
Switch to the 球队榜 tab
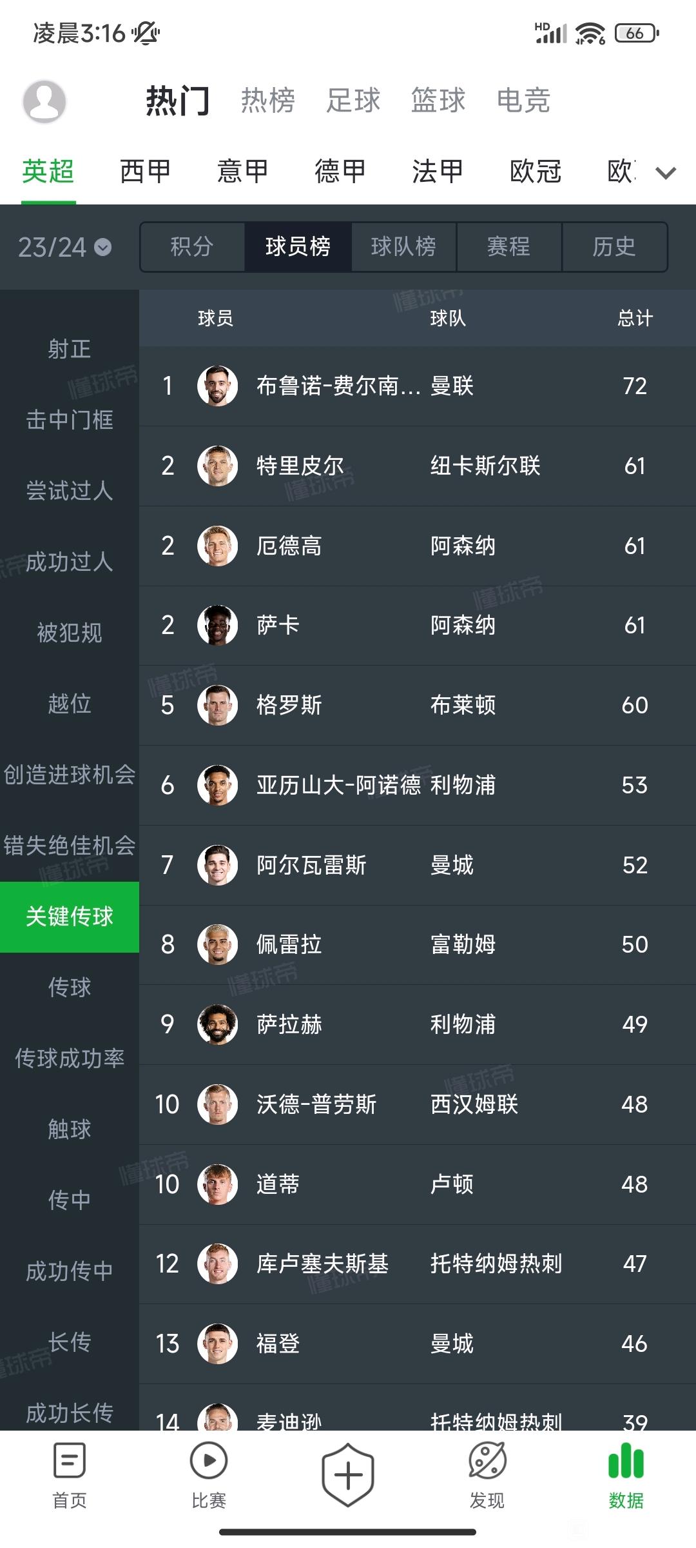[x=403, y=246]
